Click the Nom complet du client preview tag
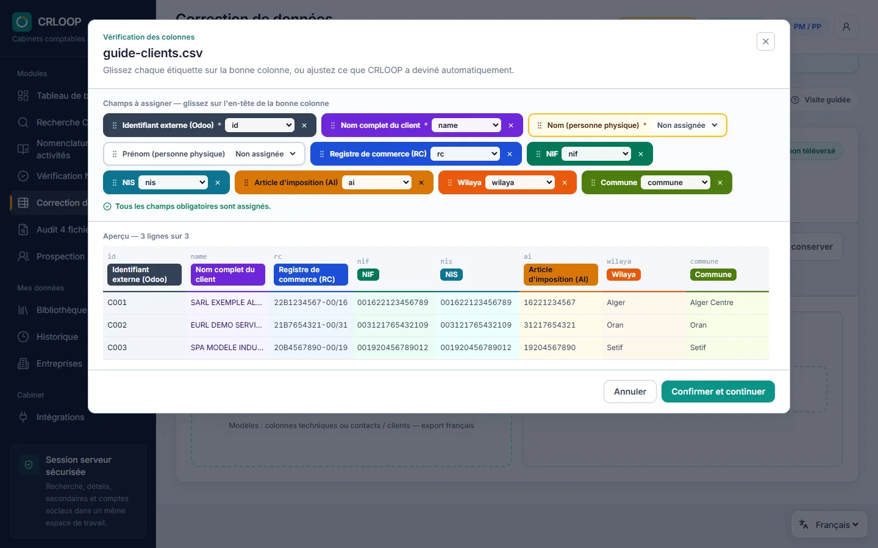Screen dimensions: 878x548 [x=228, y=275]
